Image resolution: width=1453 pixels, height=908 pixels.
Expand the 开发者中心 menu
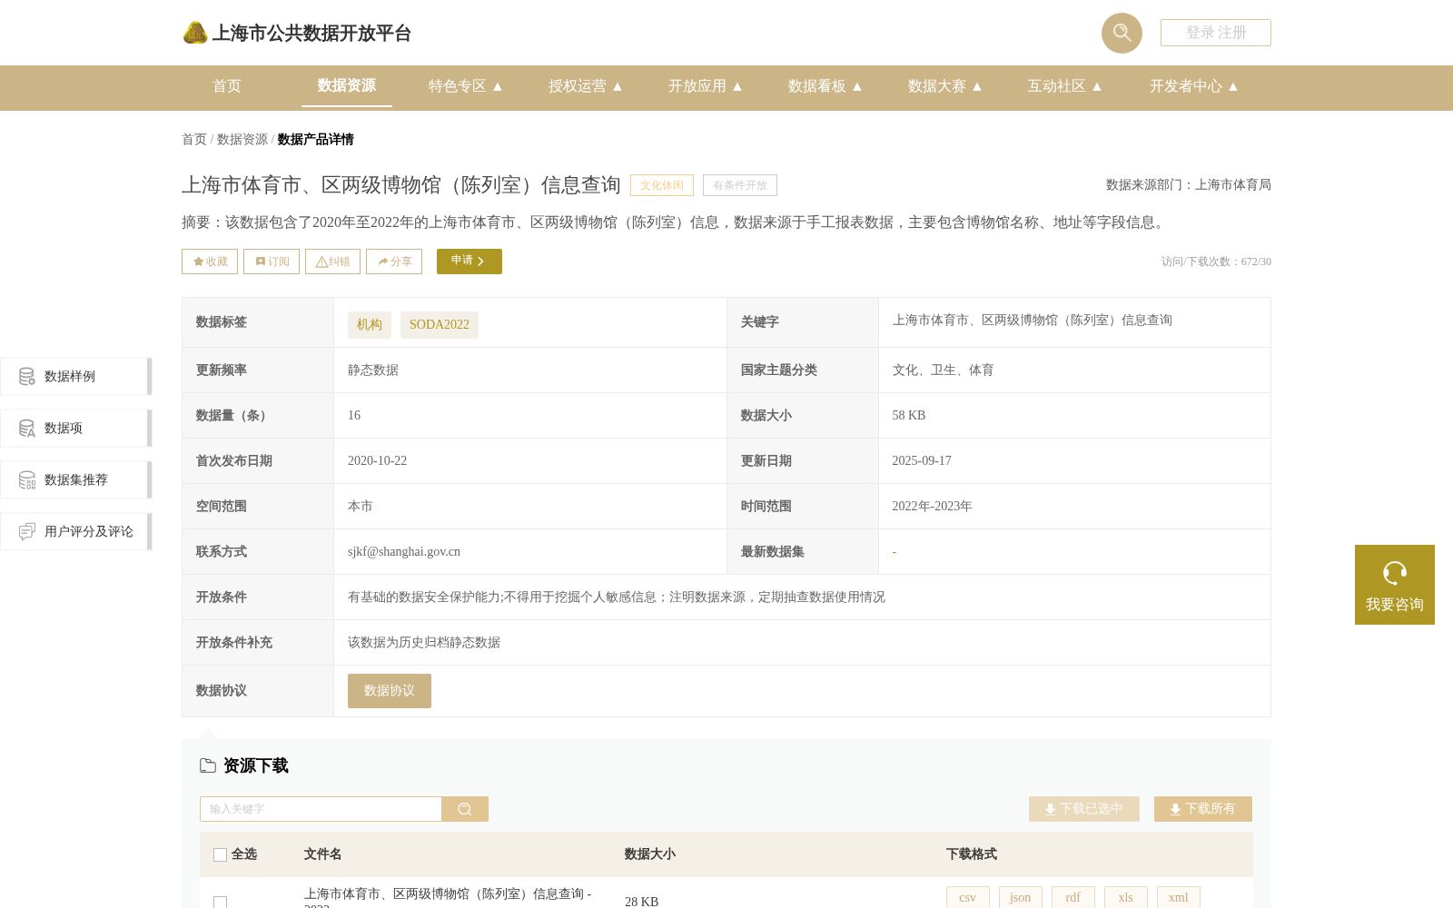[x=1194, y=86]
